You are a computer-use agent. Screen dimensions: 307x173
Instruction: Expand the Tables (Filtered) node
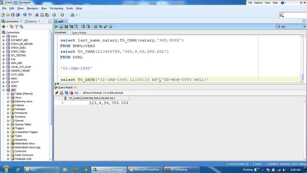coord(8,94)
